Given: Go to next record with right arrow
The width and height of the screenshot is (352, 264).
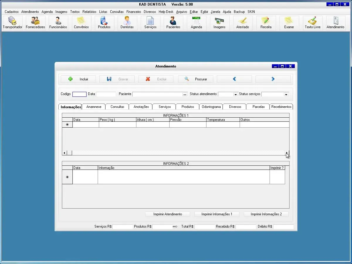Looking at the screenshot, I should (273, 79).
